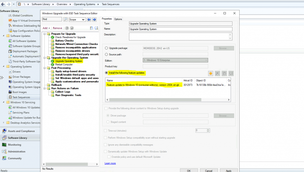Expand Desktop Analytics Servicing node

click(4, 123)
